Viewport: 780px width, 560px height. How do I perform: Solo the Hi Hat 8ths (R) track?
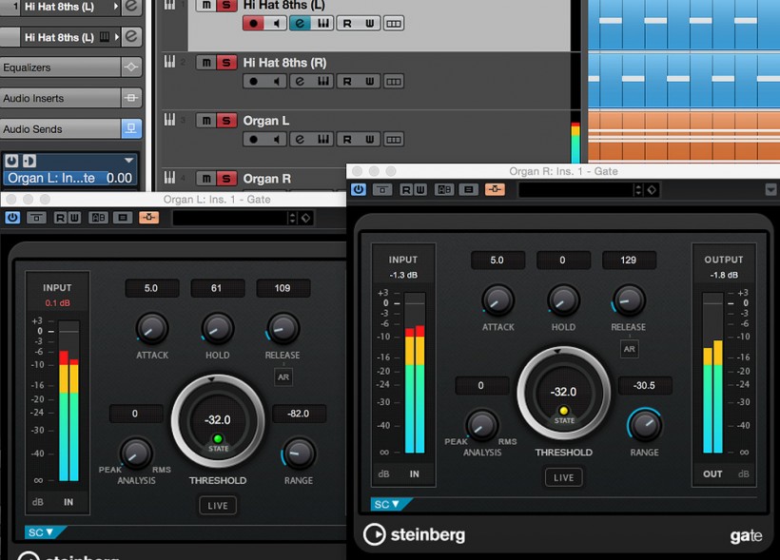click(x=226, y=63)
